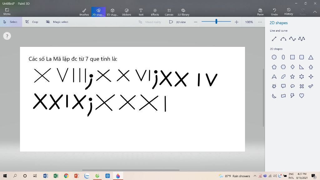Open the Effects tab
This screenshot has height=180, width=320.
click(x=155, y=12)
